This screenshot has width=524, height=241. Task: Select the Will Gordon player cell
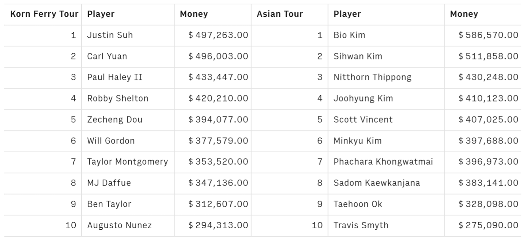(x=110, y=141)
